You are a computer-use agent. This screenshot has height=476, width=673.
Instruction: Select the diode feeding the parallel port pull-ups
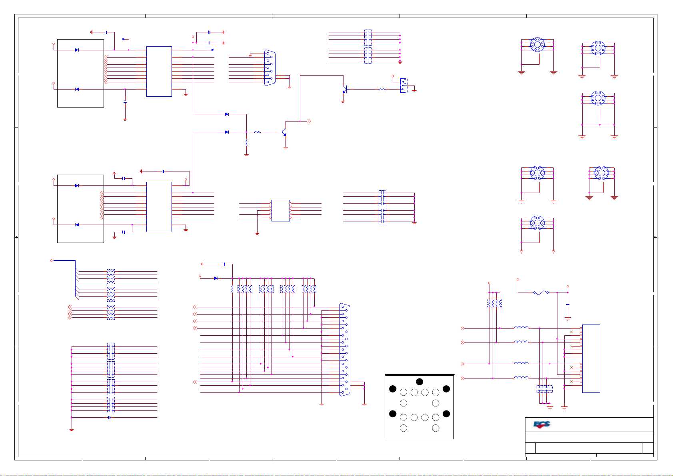216,278
